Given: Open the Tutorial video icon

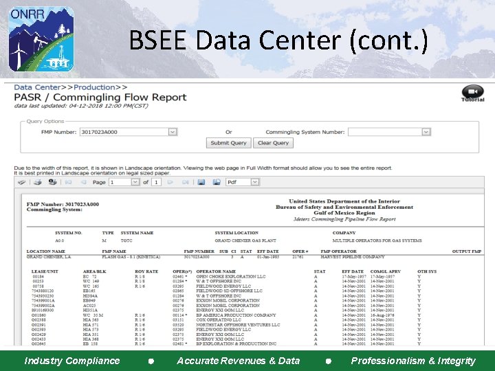Looking at the screenshot, I should tap(472, 93).
